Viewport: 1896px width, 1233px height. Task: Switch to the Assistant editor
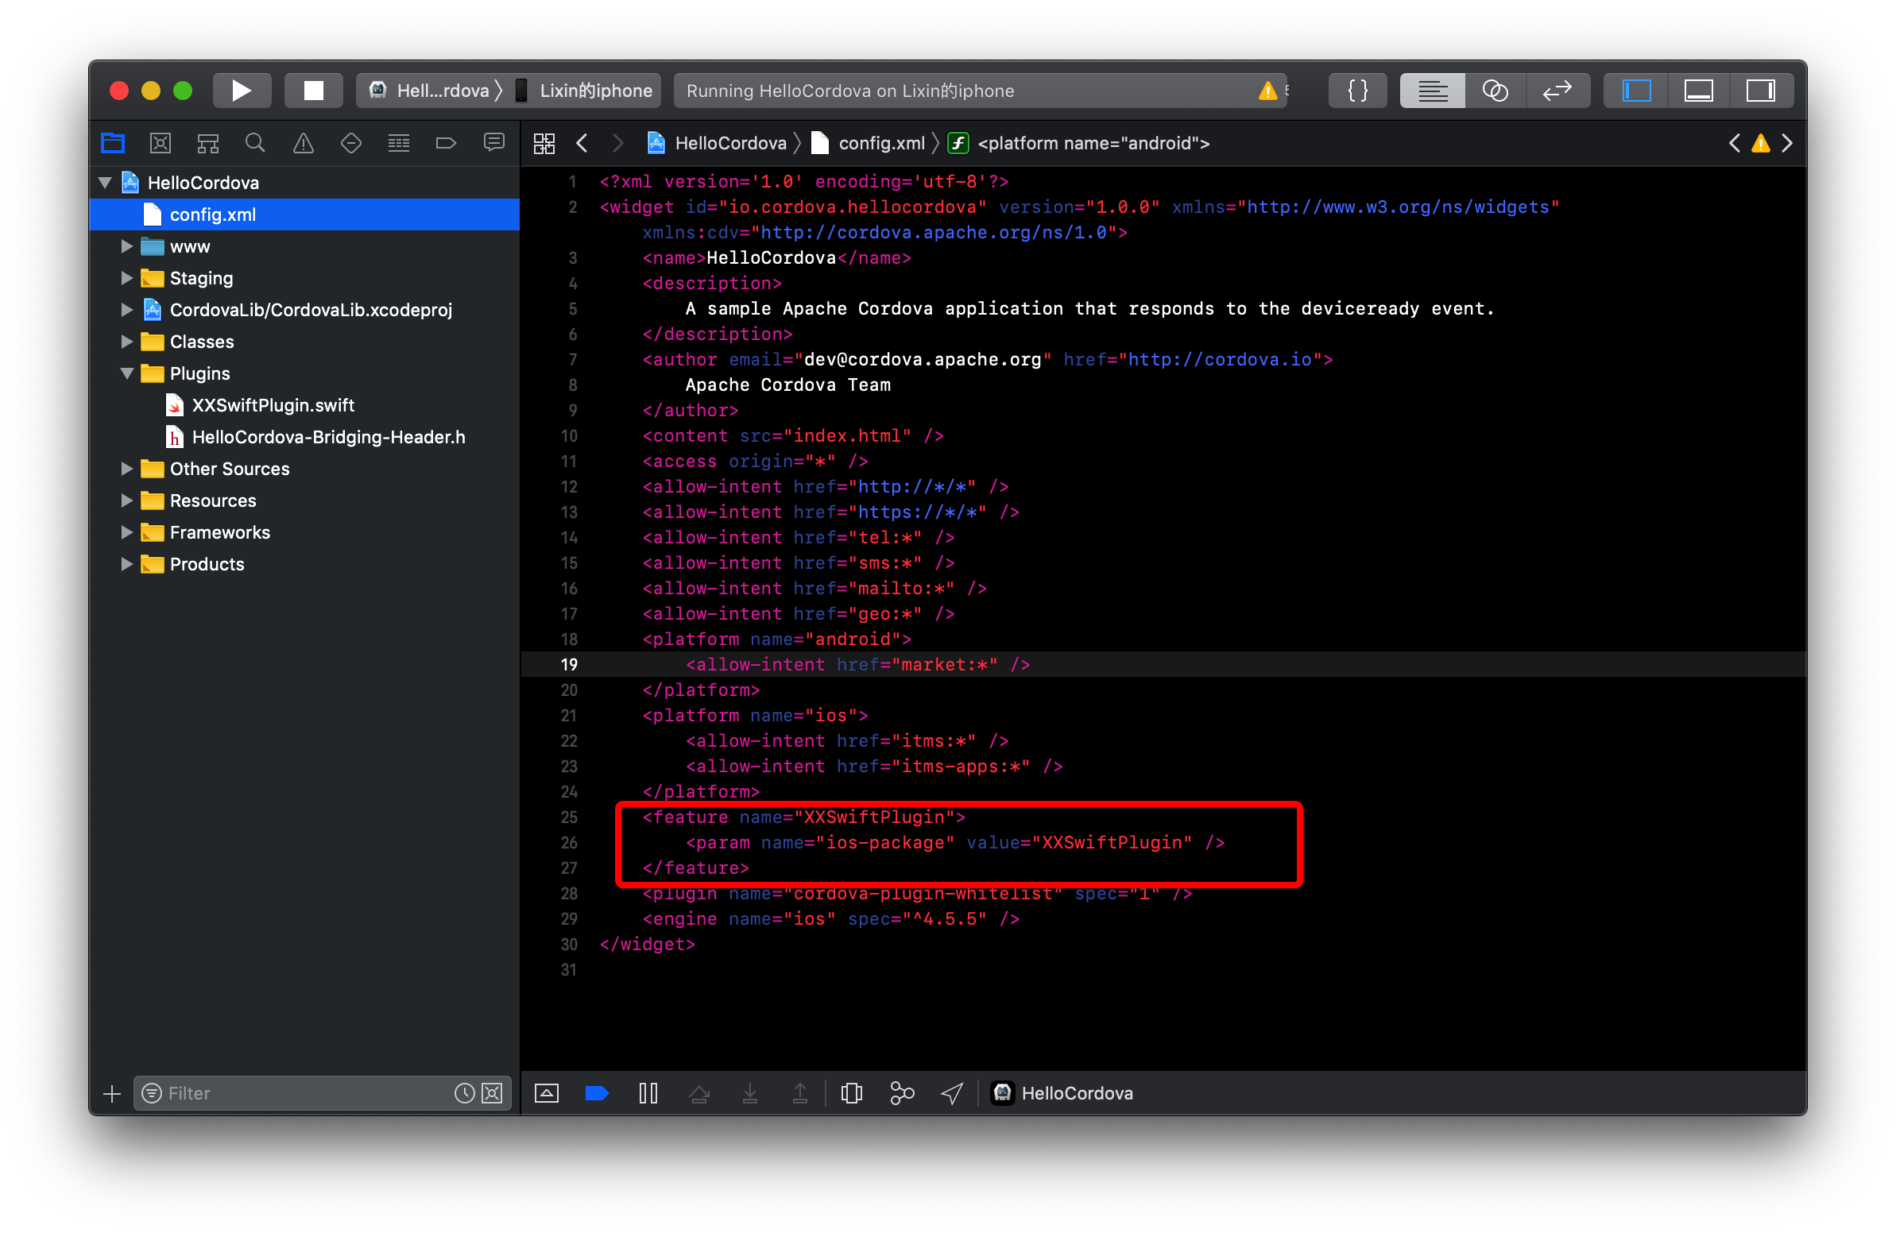pyautogui.click(x=1495, y=91)
